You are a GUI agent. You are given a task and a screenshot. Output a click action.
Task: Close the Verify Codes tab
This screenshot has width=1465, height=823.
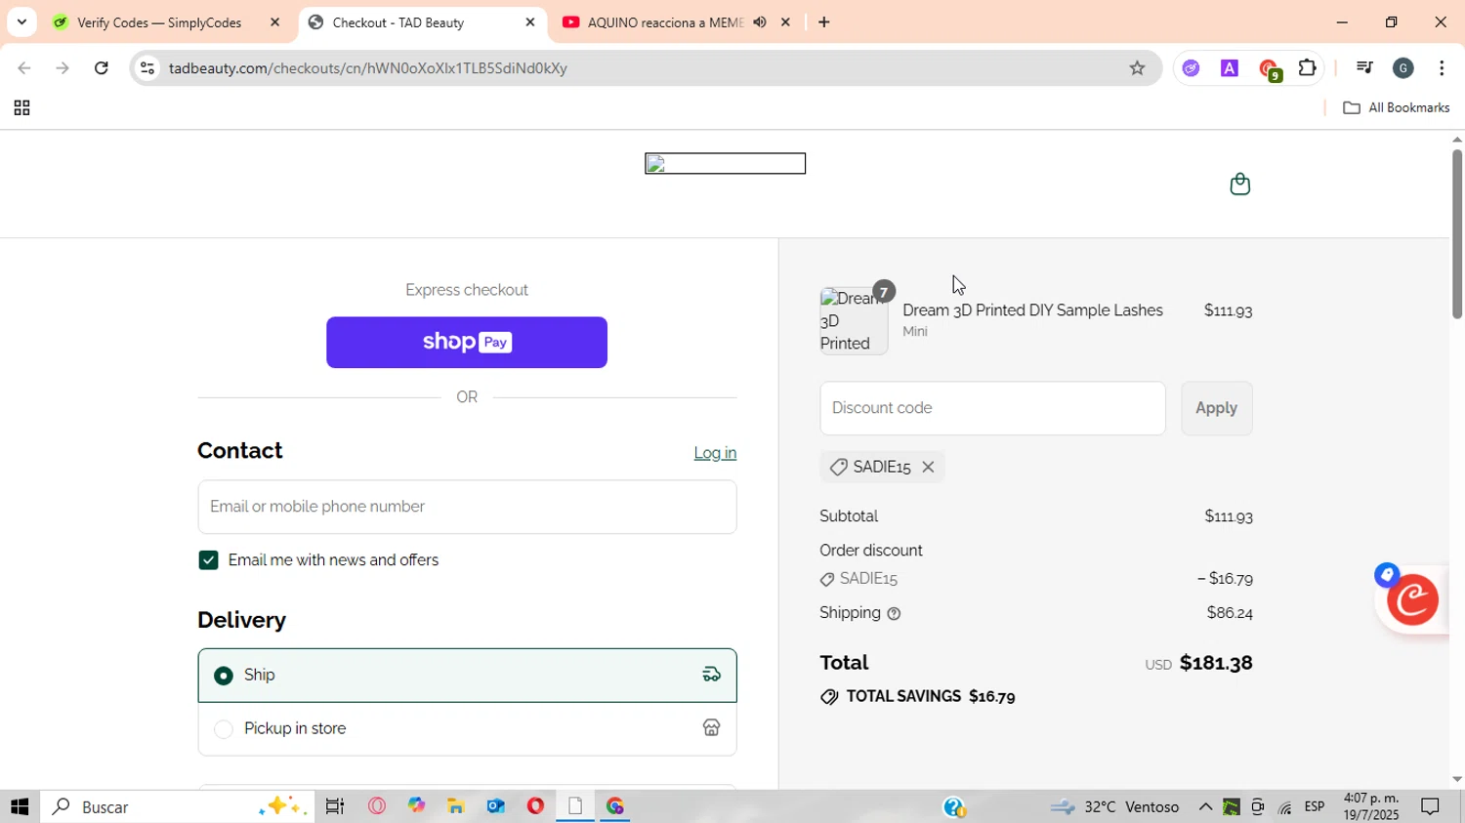[x=274, y=22]
